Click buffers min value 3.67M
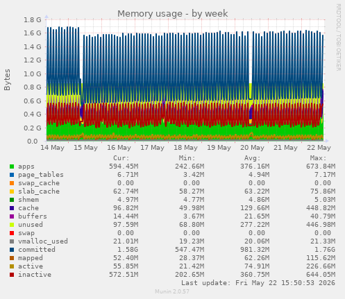345x299 pixels. point(194,216)
